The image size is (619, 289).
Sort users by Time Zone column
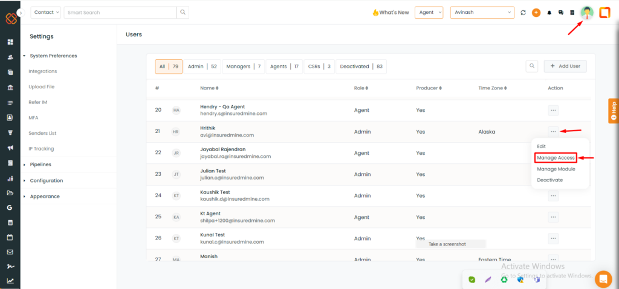pos(493,88)
